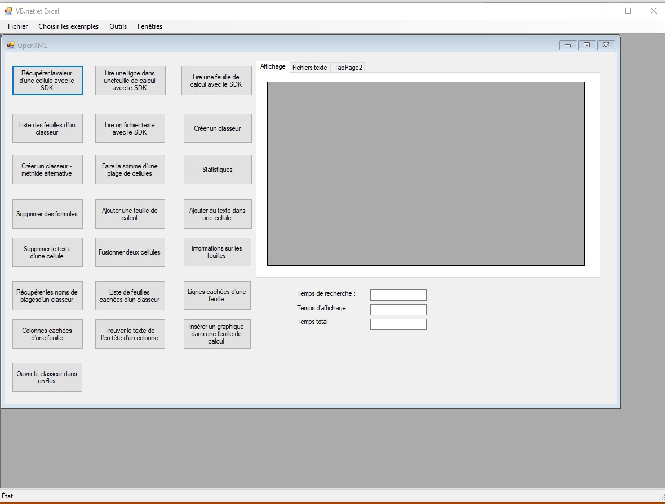Click the Statistiques button

coord(218,170)
